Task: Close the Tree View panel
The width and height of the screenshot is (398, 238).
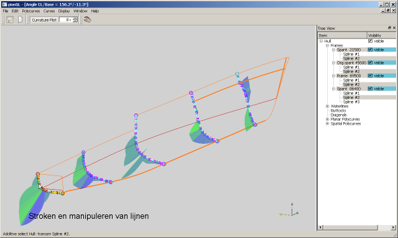Action: [394, 28]
